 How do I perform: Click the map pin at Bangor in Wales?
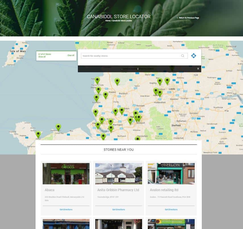38,135
